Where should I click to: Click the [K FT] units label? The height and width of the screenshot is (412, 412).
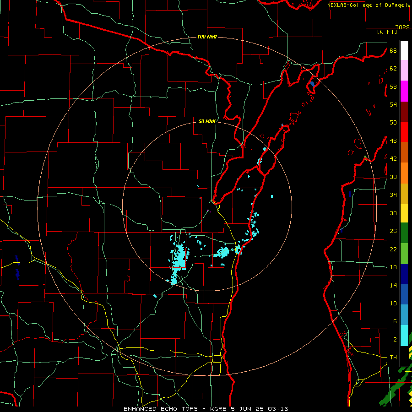tap(387, 32)
